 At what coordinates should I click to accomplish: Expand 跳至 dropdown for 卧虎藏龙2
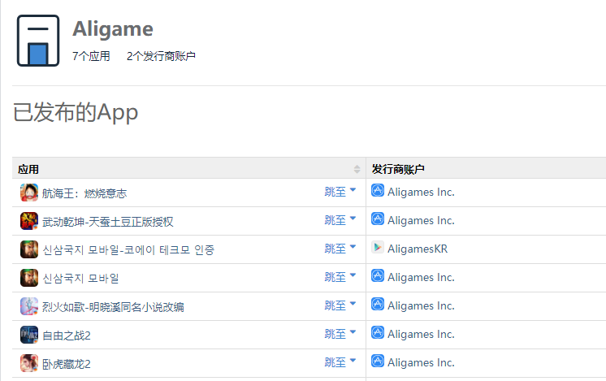[340, 362]
